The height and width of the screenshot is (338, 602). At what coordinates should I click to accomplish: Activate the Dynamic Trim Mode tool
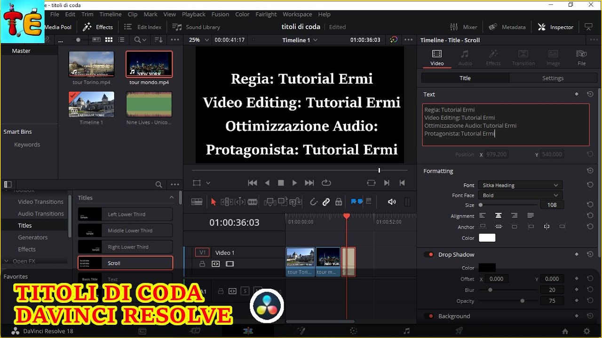pyautogui.click(x=240, y=202)
